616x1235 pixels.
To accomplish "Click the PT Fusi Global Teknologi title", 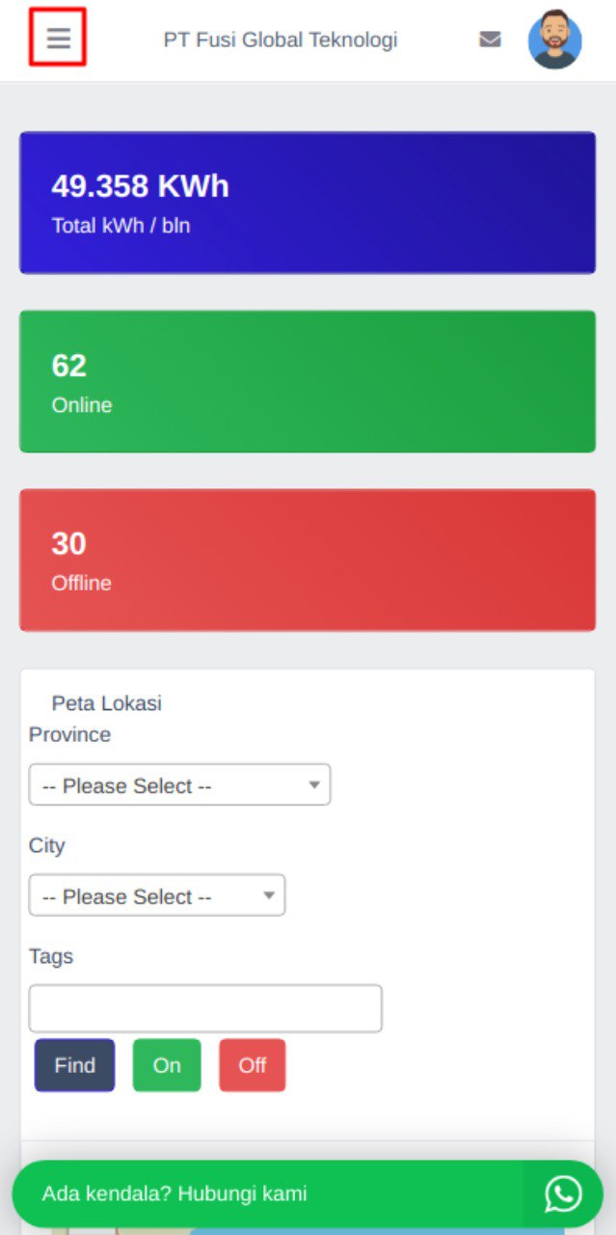I will coord(281,40).
